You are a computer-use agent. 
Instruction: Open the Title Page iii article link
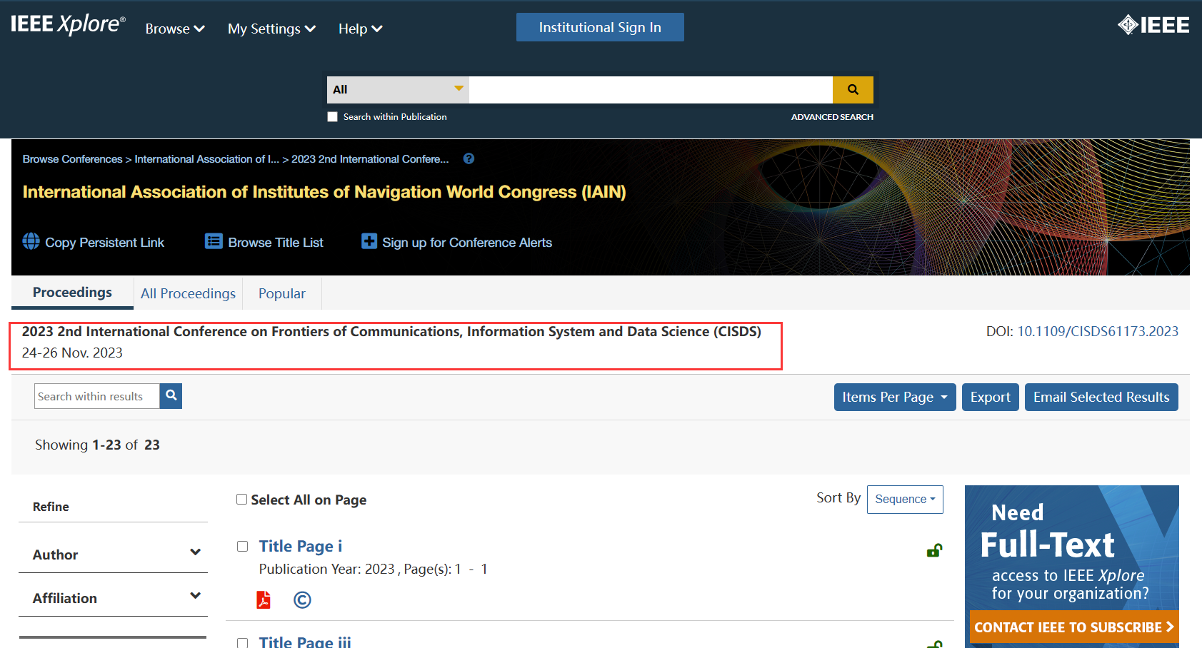coord(305,642)
